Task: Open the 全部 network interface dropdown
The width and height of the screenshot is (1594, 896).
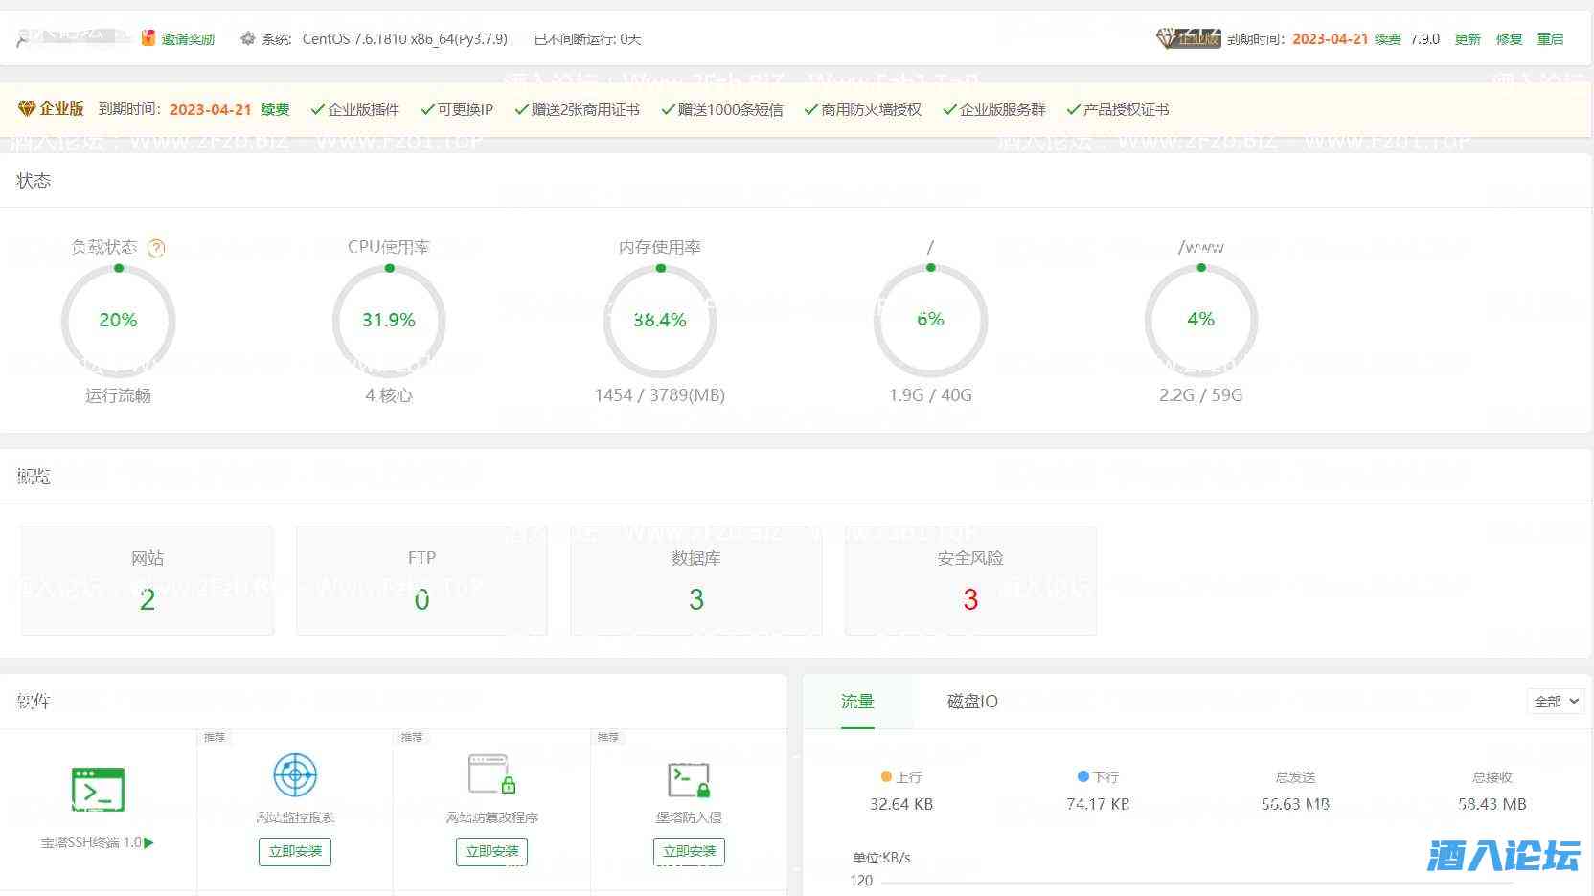Action: coord(1554,702)
